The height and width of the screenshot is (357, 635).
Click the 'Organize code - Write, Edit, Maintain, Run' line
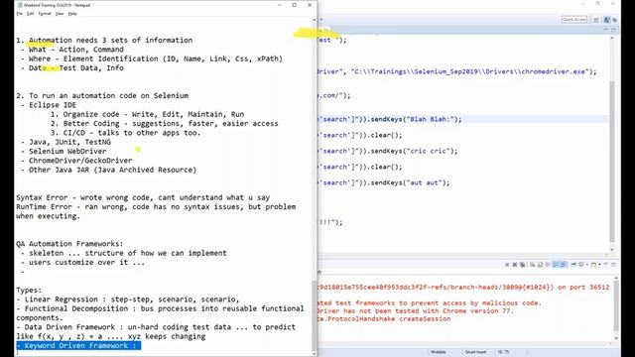tap(148, 114)
